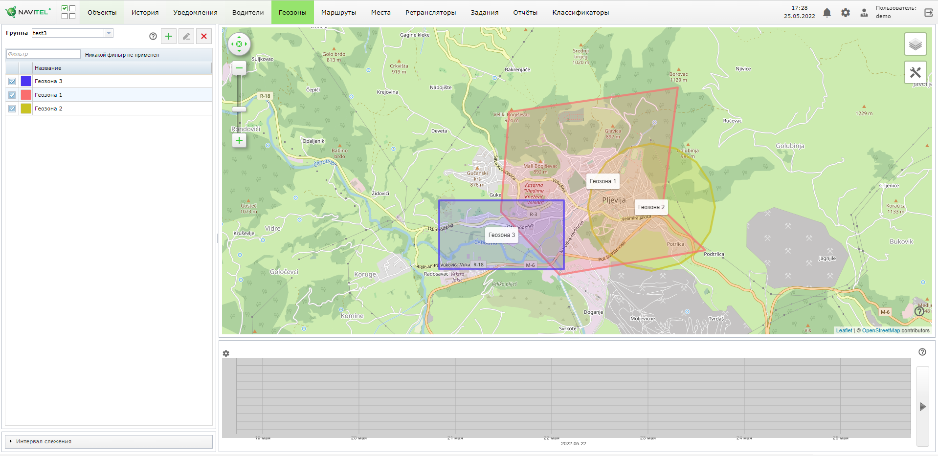Click the map zoom slider handle
938x456 pixels.
(239, 109)
